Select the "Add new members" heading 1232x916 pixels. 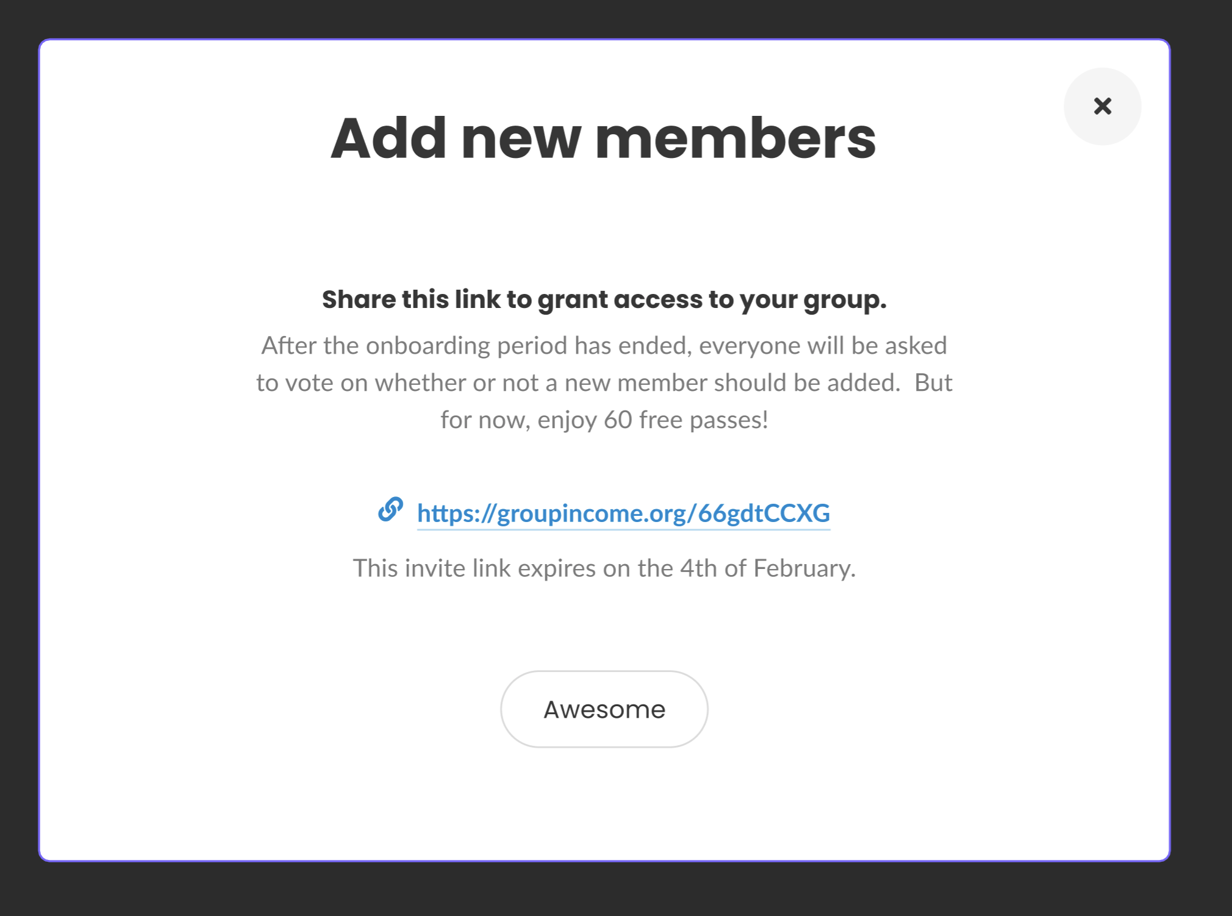coord(603,138)
